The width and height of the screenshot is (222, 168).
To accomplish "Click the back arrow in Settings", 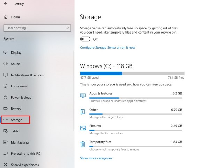I will tap(6, 4).
